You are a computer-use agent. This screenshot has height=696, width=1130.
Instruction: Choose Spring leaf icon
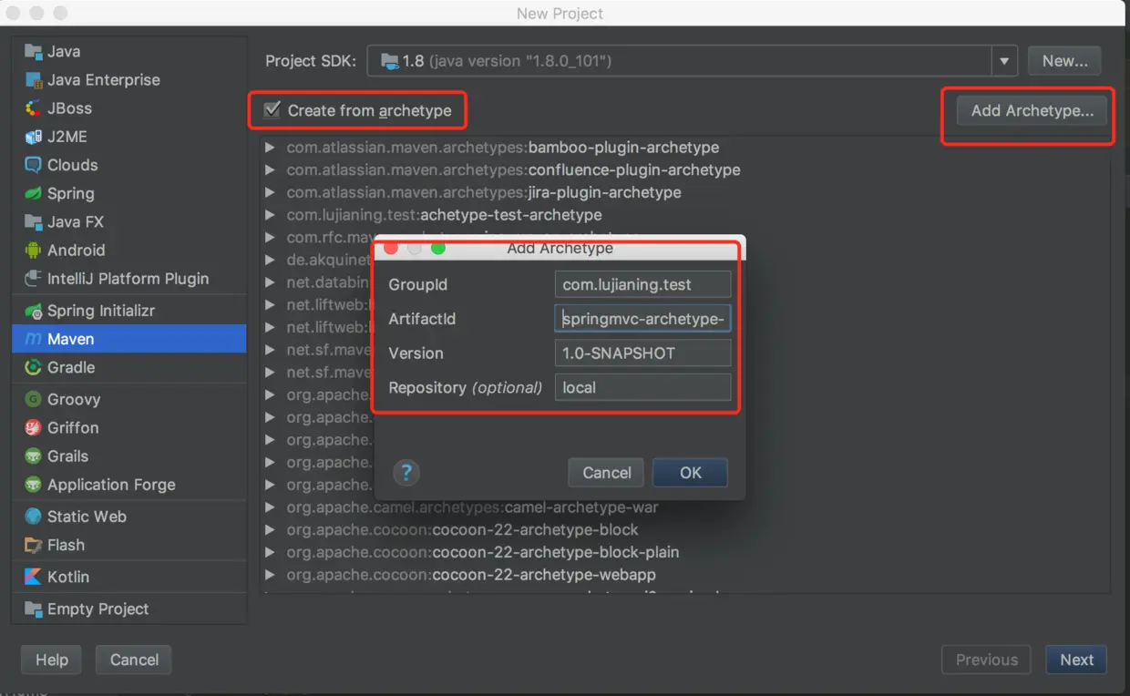pyautogui.click(x=34, y=193)
